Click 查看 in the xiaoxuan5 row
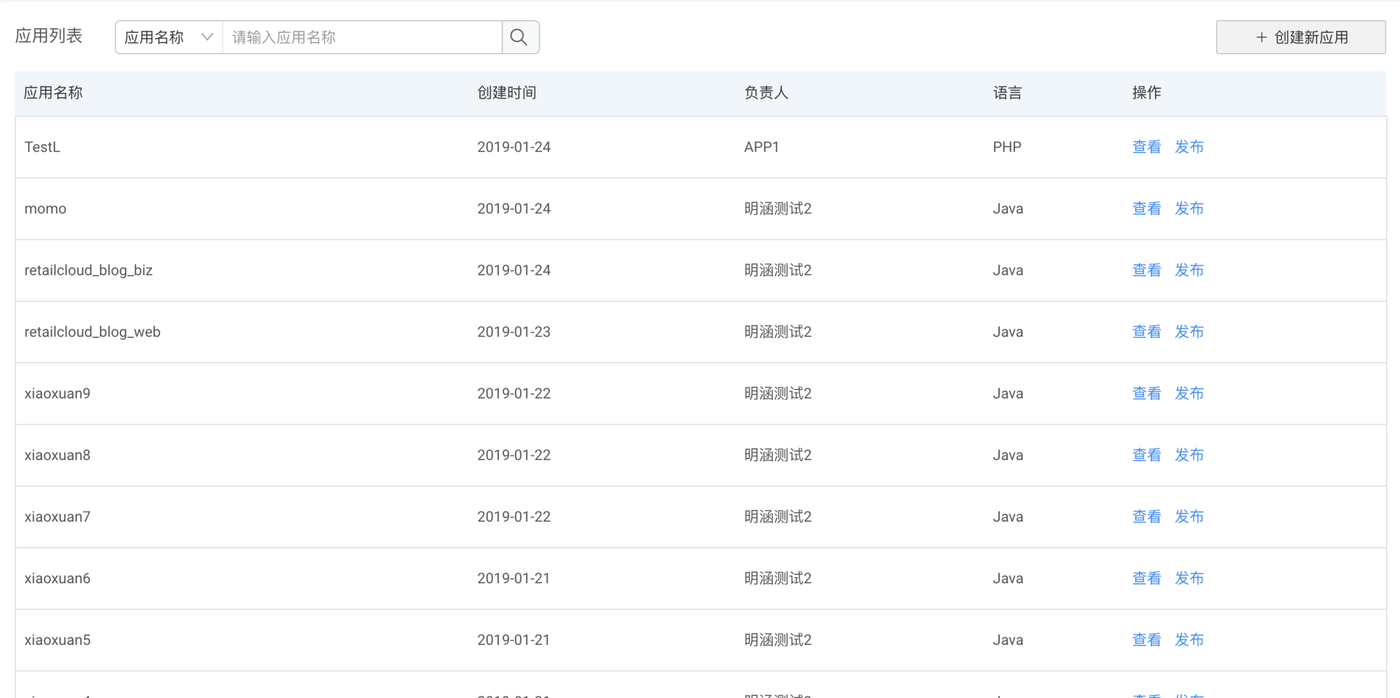Image resolution: width=1400 pixels, height=698 pixels. [x=1146, y=639]
